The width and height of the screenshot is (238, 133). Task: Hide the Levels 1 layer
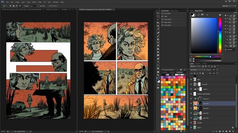click(191, 89)
